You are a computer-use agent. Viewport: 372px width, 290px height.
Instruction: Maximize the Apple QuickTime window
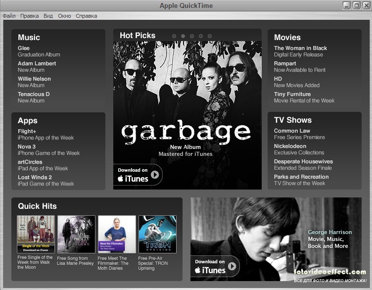(356, 5)
